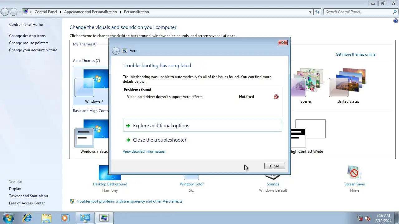
Task: Click the green arrow beside Explore additional options
Action: pyautogui.click(x=128, y=126)
